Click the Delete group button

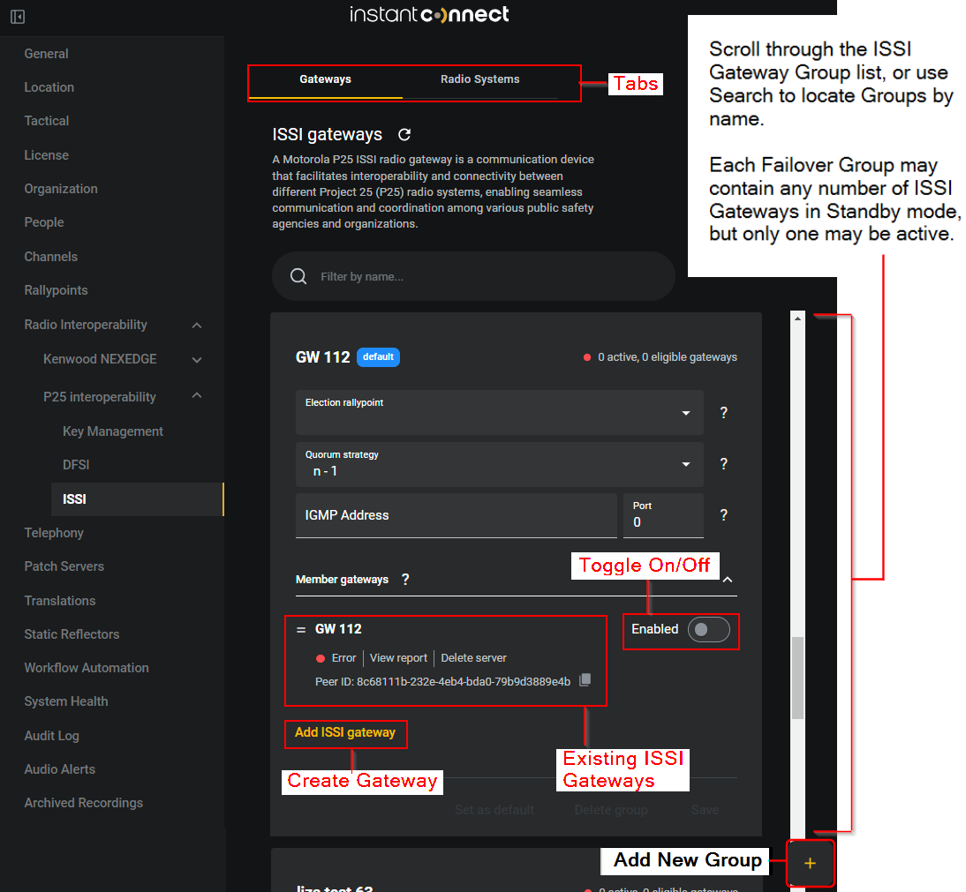click(x=611, y=810)
